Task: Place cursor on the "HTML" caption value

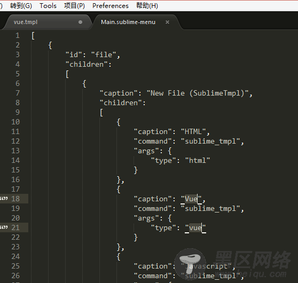Action: tap(193, 132)
